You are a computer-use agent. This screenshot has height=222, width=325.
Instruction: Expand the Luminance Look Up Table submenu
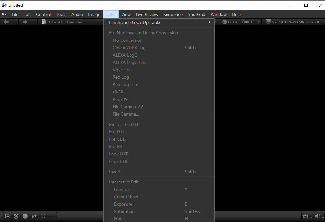[x=159, y=22]
